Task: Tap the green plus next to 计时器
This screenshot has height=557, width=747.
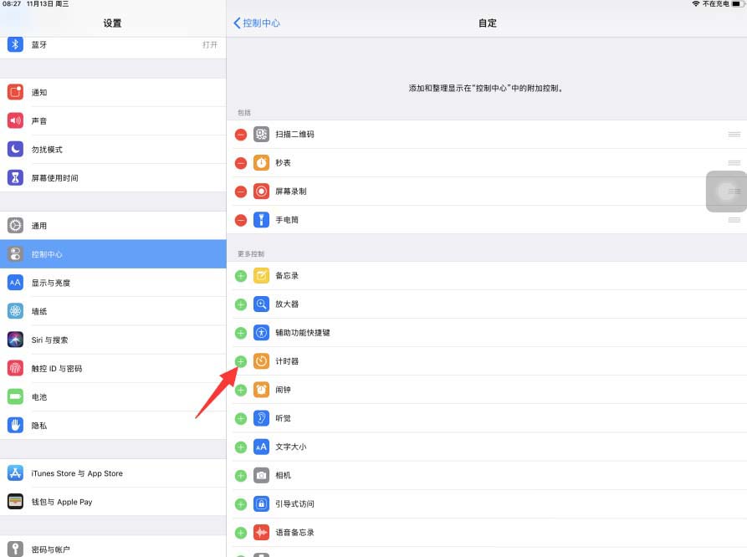Action: 241,361
